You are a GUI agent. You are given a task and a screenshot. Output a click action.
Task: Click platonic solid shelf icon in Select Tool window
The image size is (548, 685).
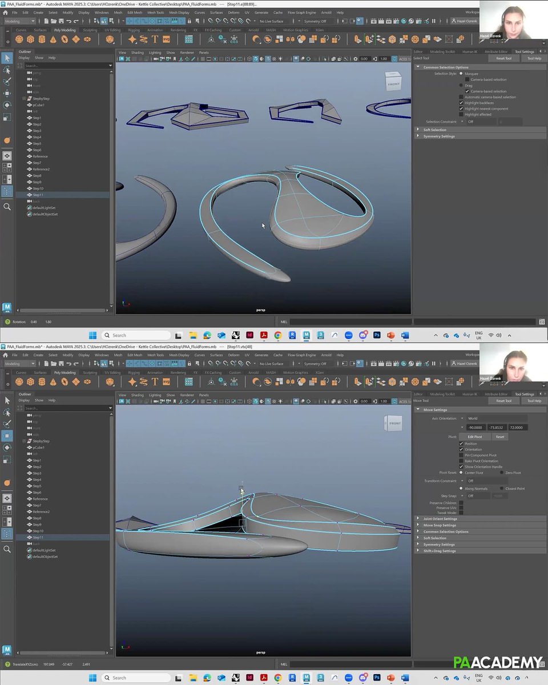click(110, 39)
